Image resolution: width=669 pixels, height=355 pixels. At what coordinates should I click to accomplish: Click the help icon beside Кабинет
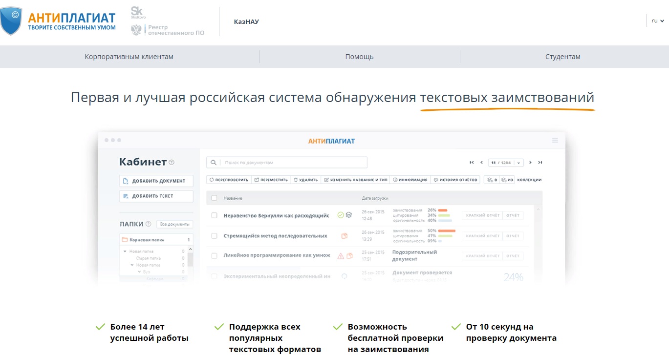click(172, 163)
